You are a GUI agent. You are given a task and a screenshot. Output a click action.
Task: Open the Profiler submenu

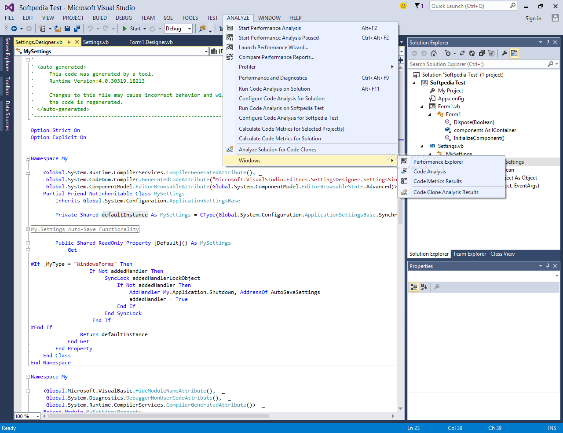(311, 67)
